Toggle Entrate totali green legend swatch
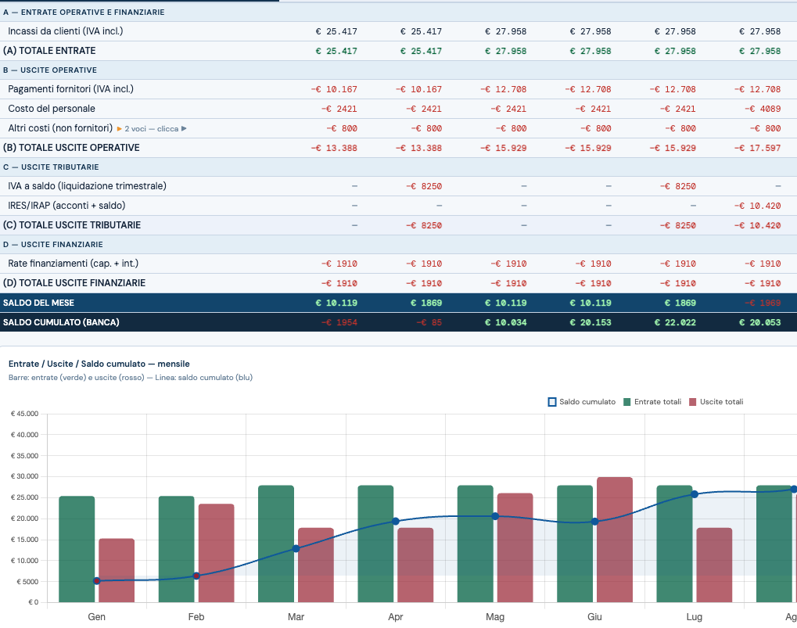The height and width of the screenshot is (628, 797). tap(626, 402)
